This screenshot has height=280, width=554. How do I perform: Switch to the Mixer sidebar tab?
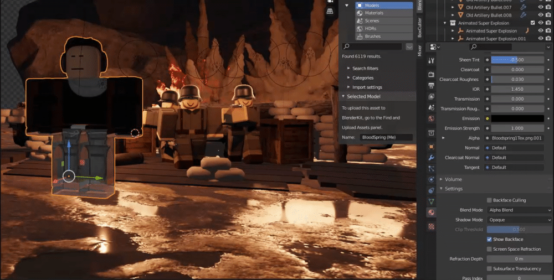coord(420,50)
